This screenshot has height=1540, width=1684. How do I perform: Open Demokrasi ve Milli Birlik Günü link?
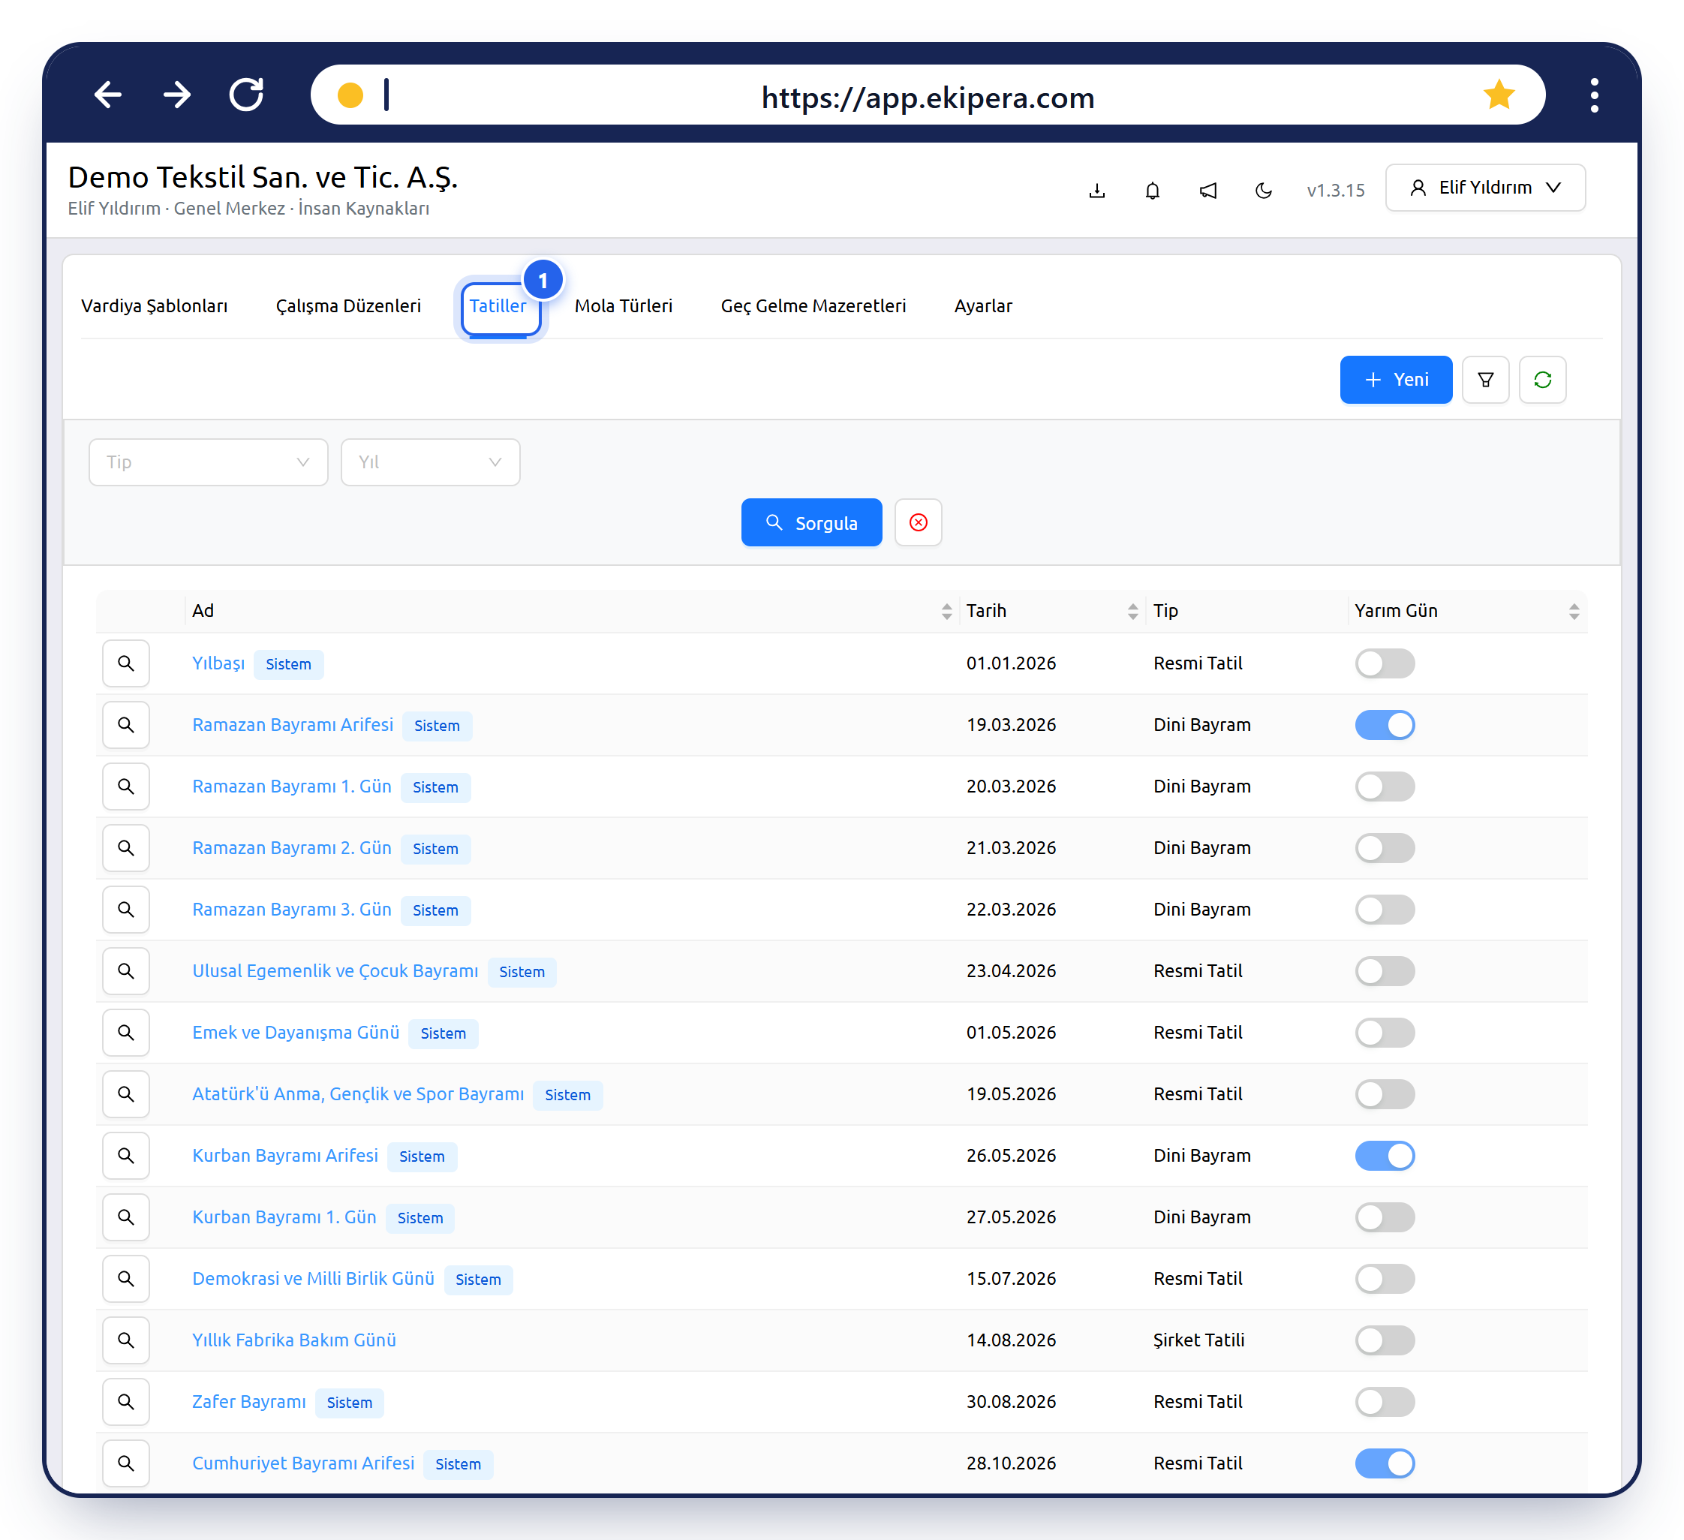coord(313,1278)
